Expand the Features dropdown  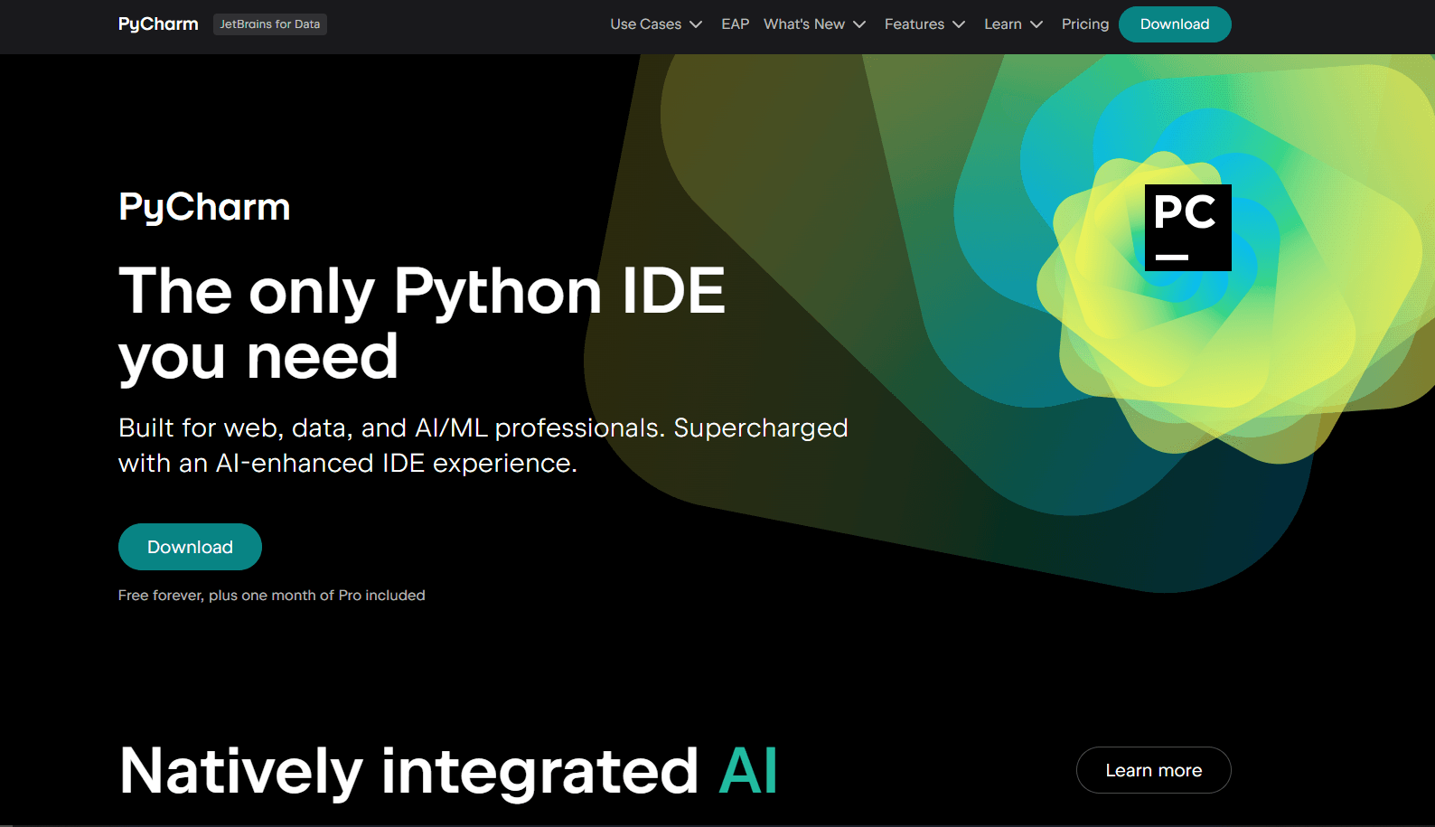(x=924, y=24)
